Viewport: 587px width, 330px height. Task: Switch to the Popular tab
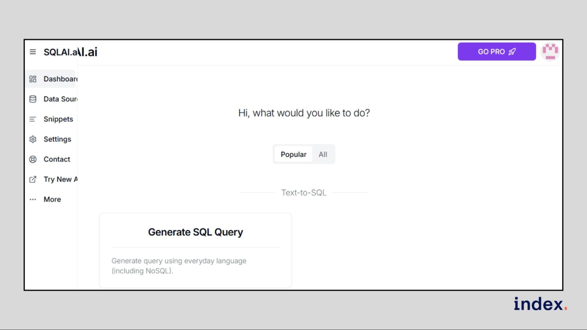point(293,154)
